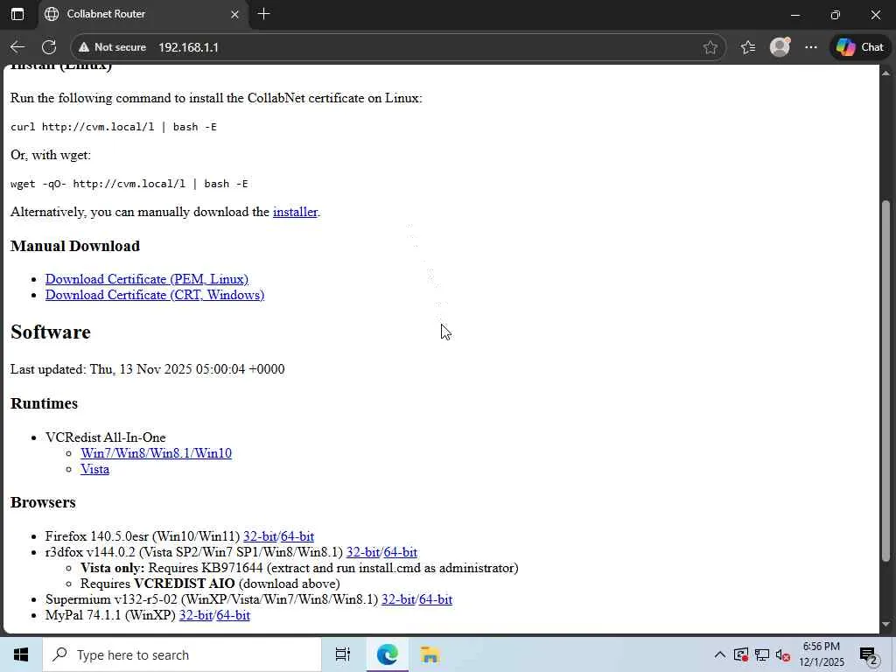Click the scrollbar down arrow
Viewport: 896px width, 672px height.
885,625
